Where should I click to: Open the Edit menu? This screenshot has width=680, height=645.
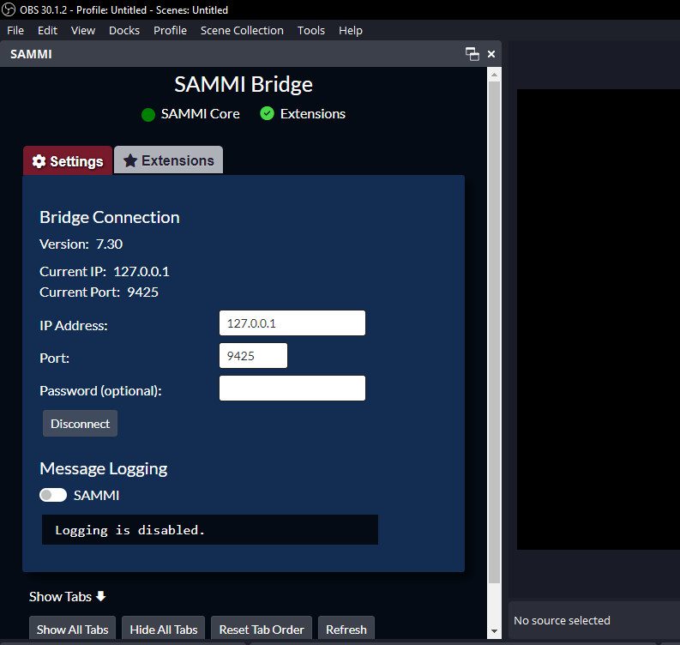(47, 30)
